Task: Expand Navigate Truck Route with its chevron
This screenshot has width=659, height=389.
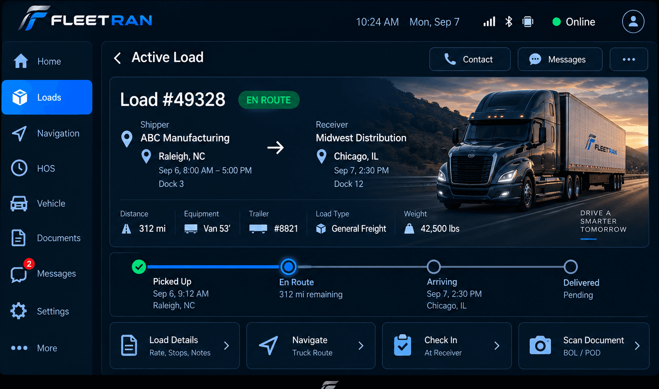Action: coord(362,346)
